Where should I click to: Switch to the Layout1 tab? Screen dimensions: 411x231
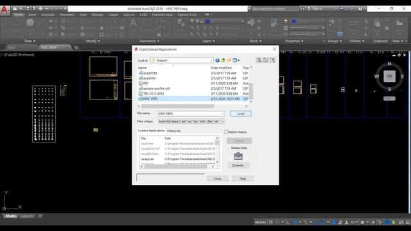[x=27, y=216]
